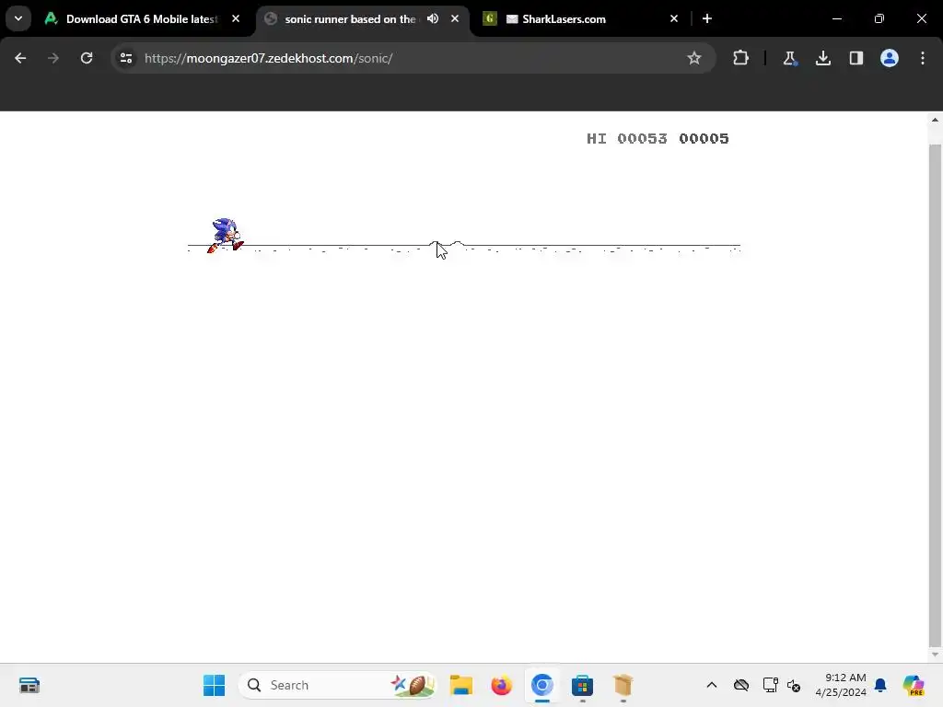Click the vertical scrollbar thumb

[936, 394]
